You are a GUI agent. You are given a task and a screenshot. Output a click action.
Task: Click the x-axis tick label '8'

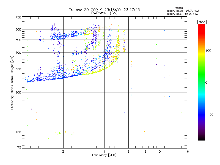click(x=146, y=152)
